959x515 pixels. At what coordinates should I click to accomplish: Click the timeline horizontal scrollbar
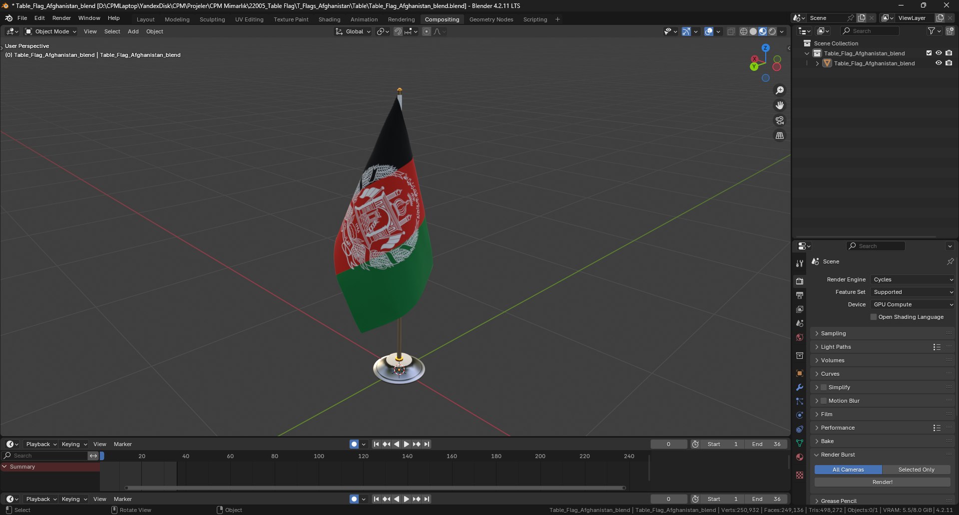click(x=375, y=488)
